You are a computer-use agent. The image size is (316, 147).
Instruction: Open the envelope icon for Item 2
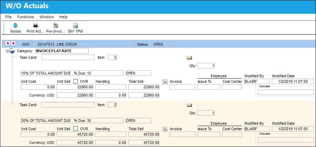tap(189, 105)
